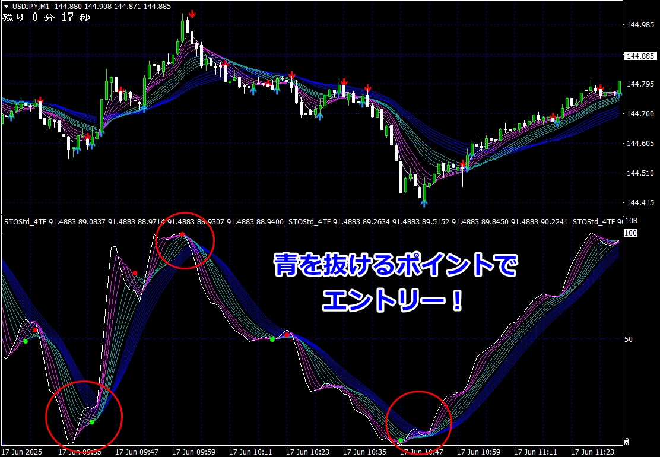660x457 pixels.
Task: Click the red sell arrow near the 144.510 reversal
Action: coord(462,163)
